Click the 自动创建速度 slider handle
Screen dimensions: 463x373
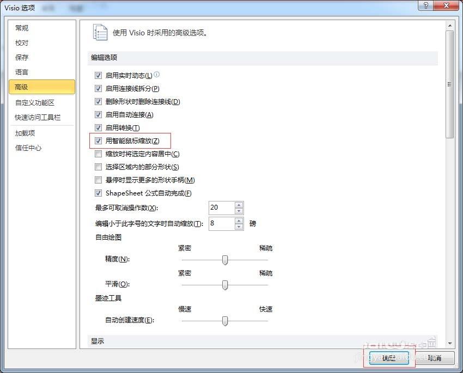tap(225, 321)
